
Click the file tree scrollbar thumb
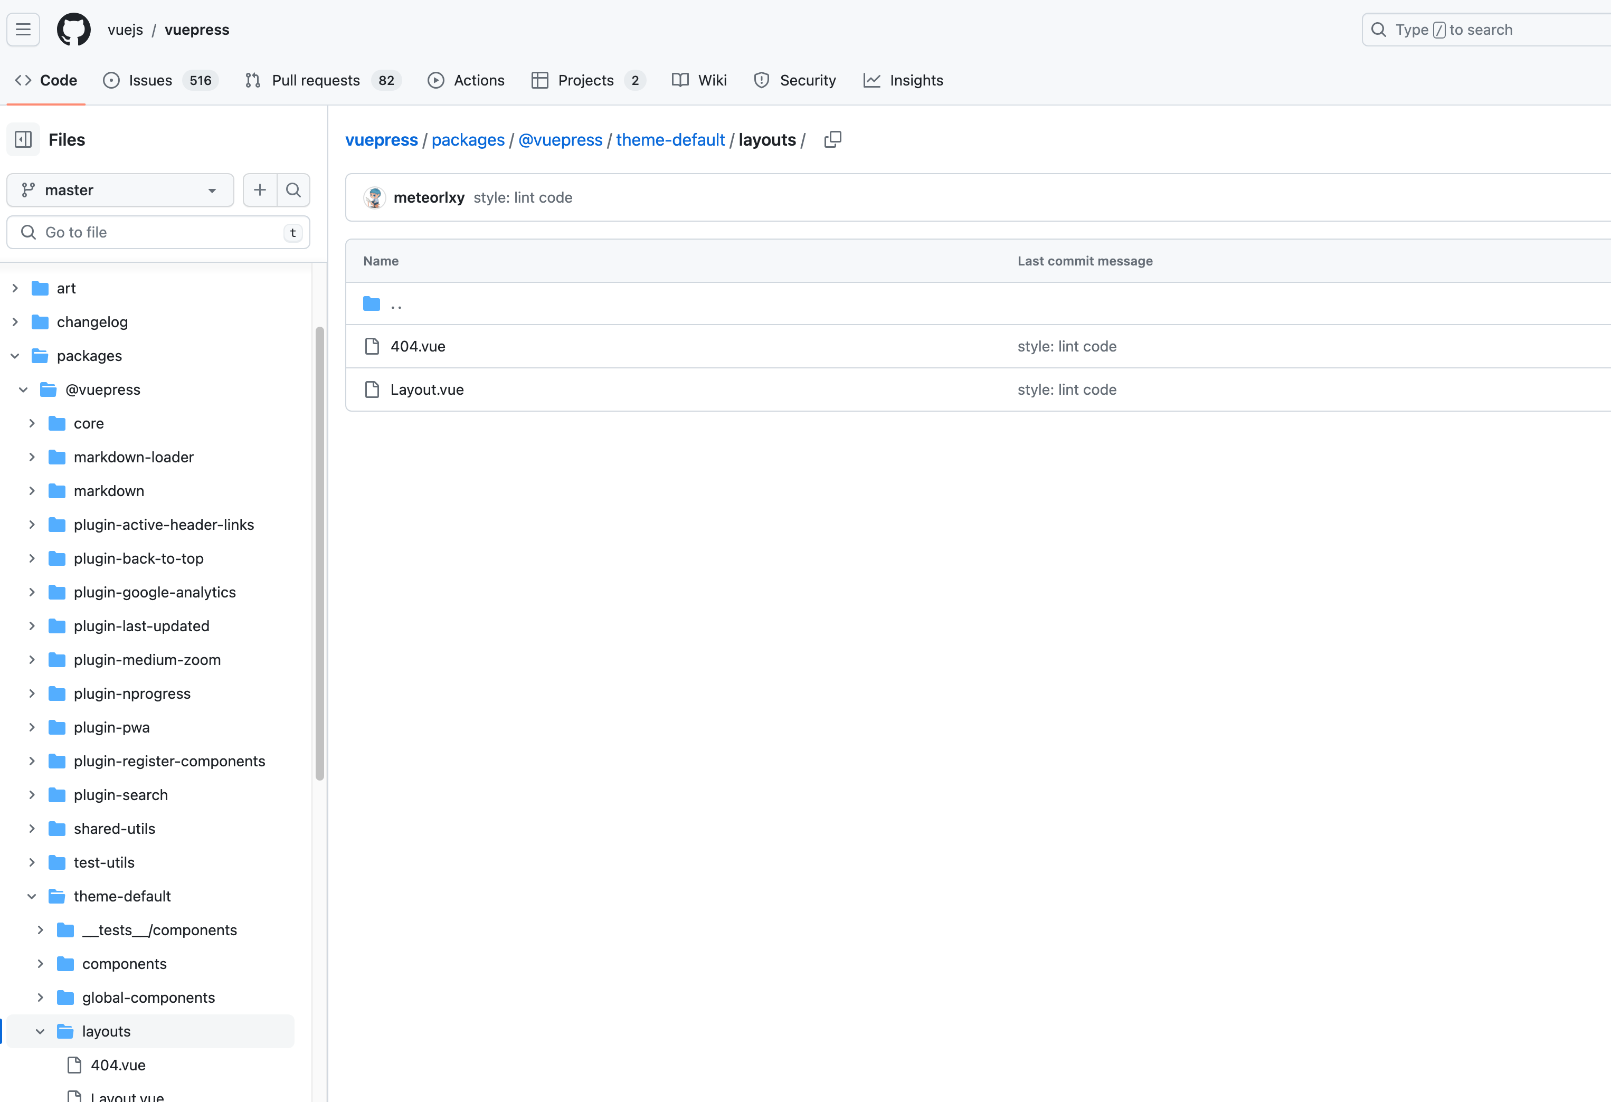tap(319, 553)
